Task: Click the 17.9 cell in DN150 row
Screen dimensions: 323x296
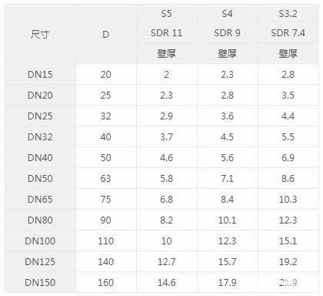Action: pyautogui.click(x=227, y=283)
